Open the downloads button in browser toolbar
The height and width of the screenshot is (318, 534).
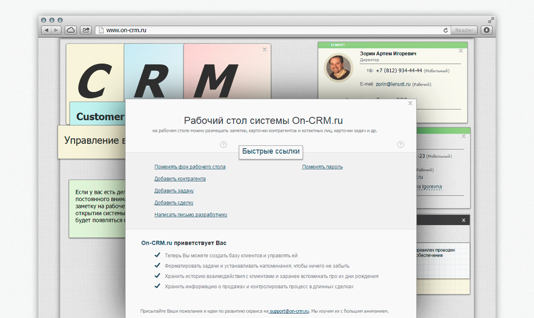tap(486, 30)
